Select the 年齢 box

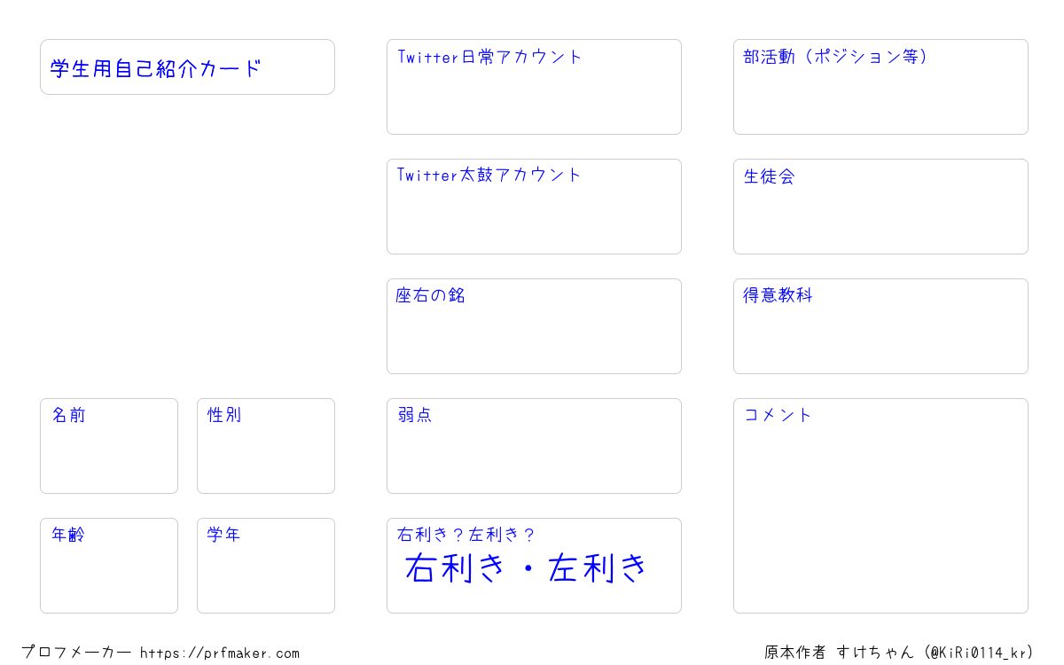pyautogui.click(x=109, y=566)
